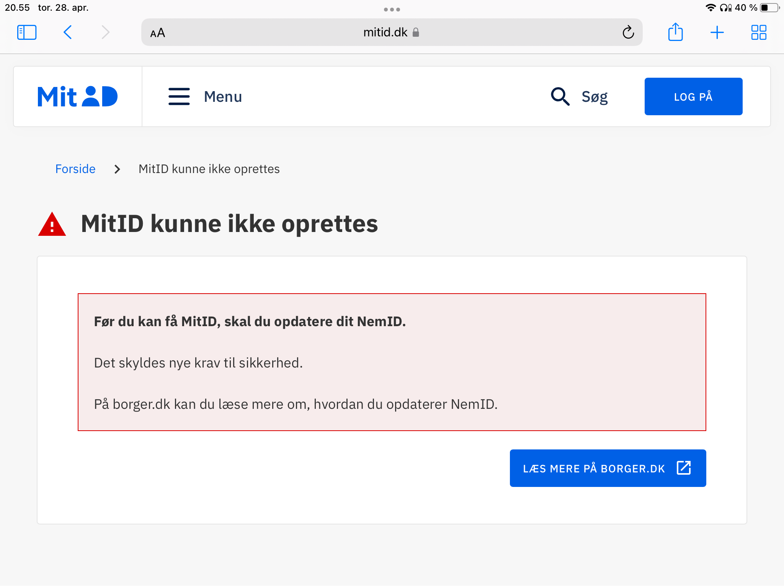
Task: Tap the three-dot multitasking control
Action: tap(392, 10)
